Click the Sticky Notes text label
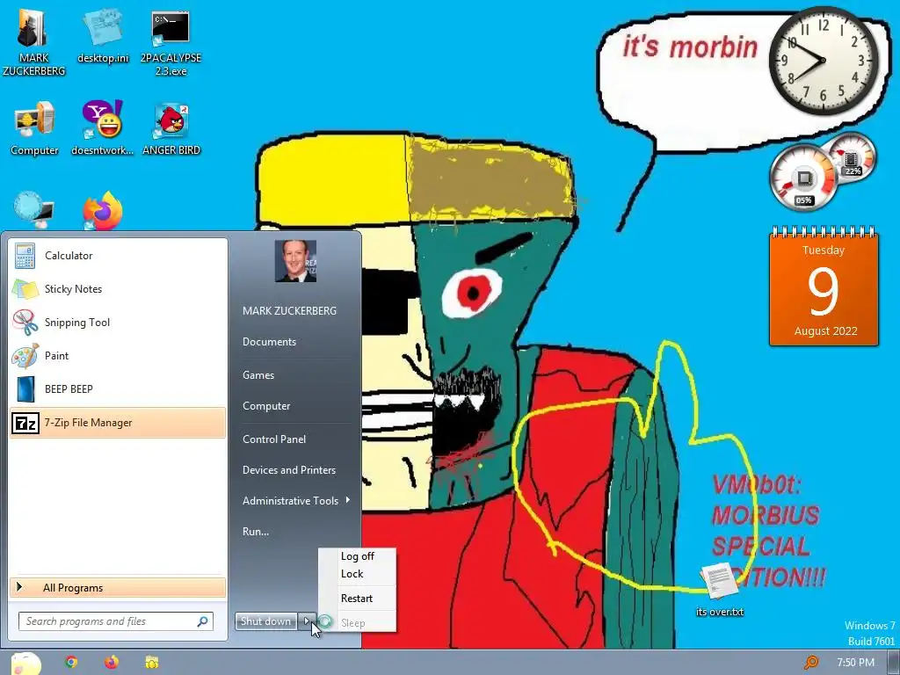The width and height of the screenshot is (900, 675). (x=74, y=288)
